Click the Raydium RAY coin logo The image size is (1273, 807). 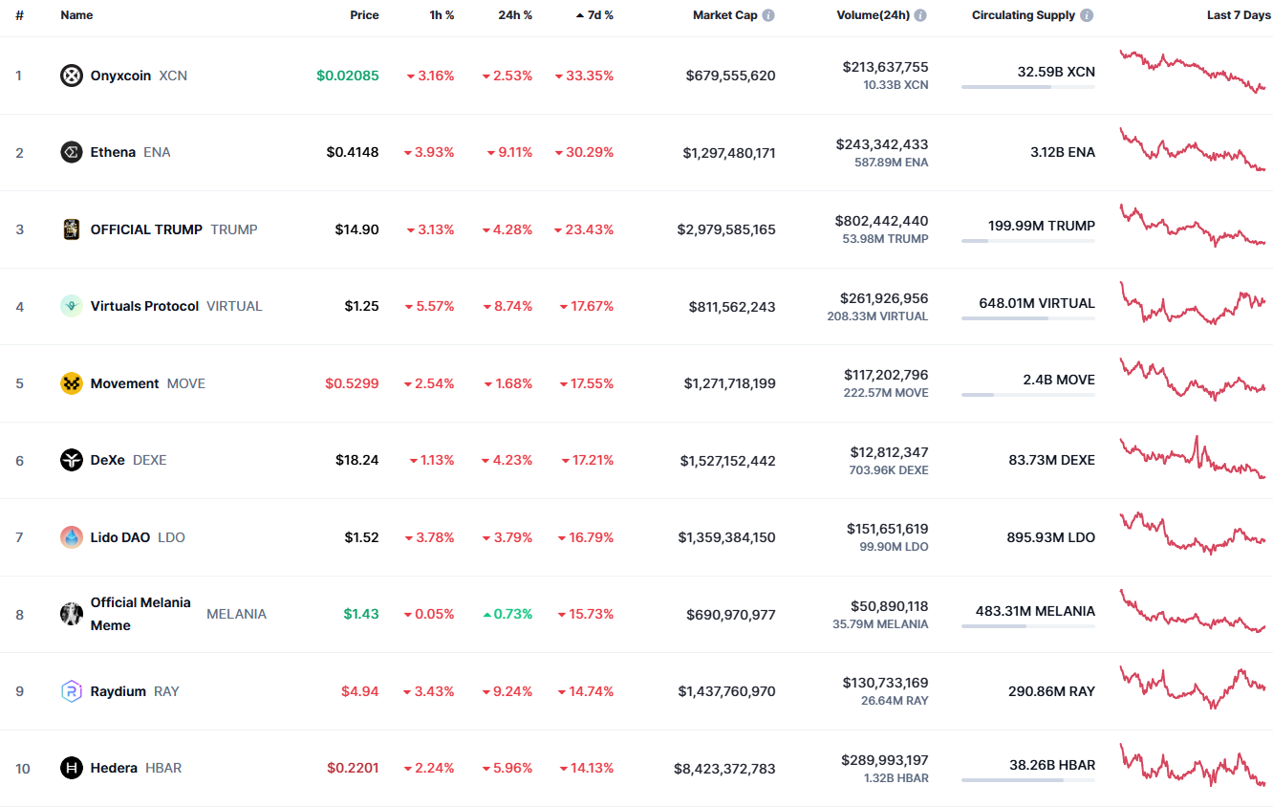(72, 691)
